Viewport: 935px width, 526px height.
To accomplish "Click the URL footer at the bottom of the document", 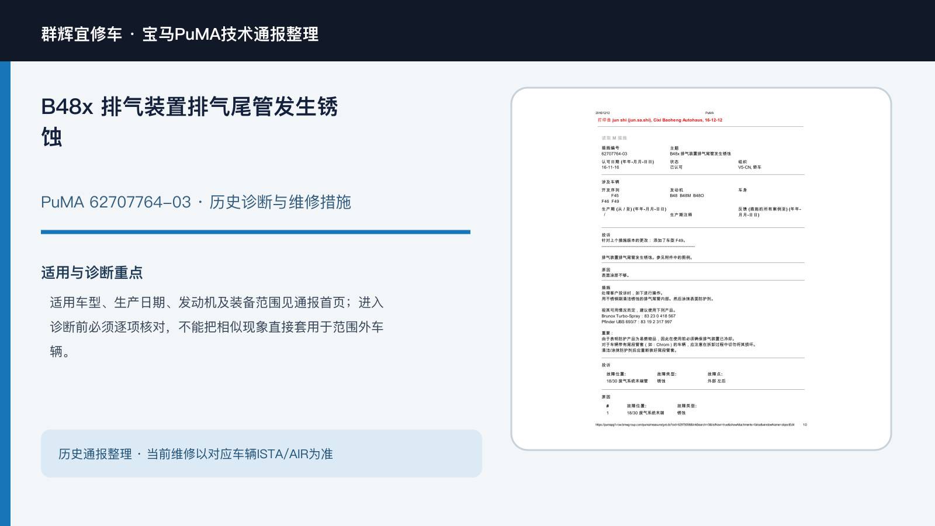I will pyautogui.click(x=695, y=425).
